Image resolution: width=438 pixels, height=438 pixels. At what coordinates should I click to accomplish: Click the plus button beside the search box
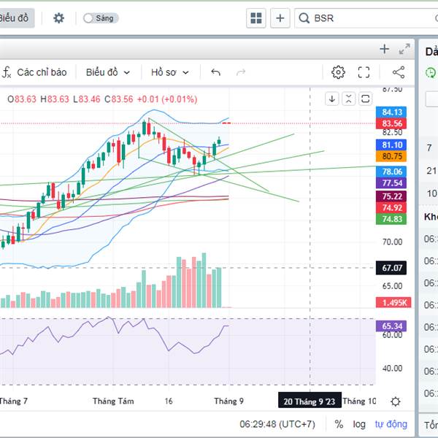[x=280, y=18]
